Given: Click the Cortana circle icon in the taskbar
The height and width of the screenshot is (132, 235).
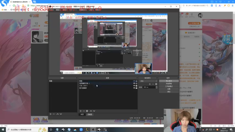Looking at the screenshot, I should 51,130.
